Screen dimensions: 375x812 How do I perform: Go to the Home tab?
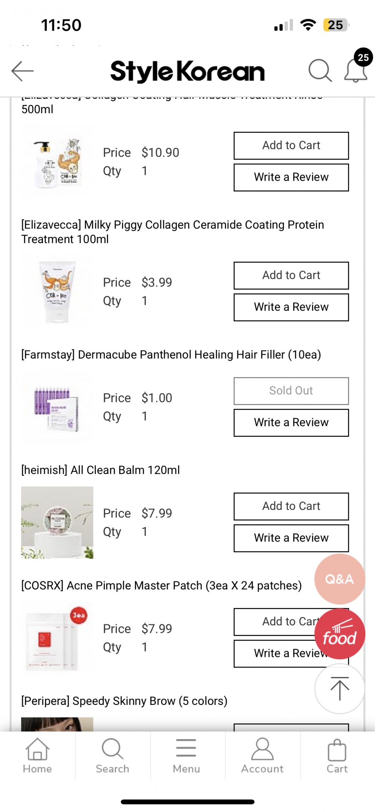click(37, 756)
